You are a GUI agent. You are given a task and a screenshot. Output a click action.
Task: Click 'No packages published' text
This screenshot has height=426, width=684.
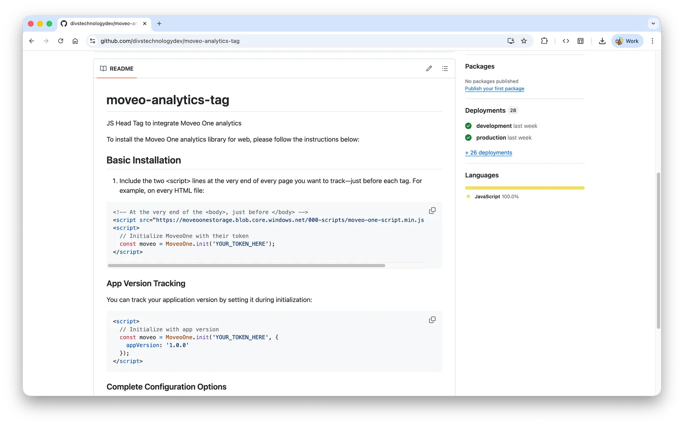point(492,81)
